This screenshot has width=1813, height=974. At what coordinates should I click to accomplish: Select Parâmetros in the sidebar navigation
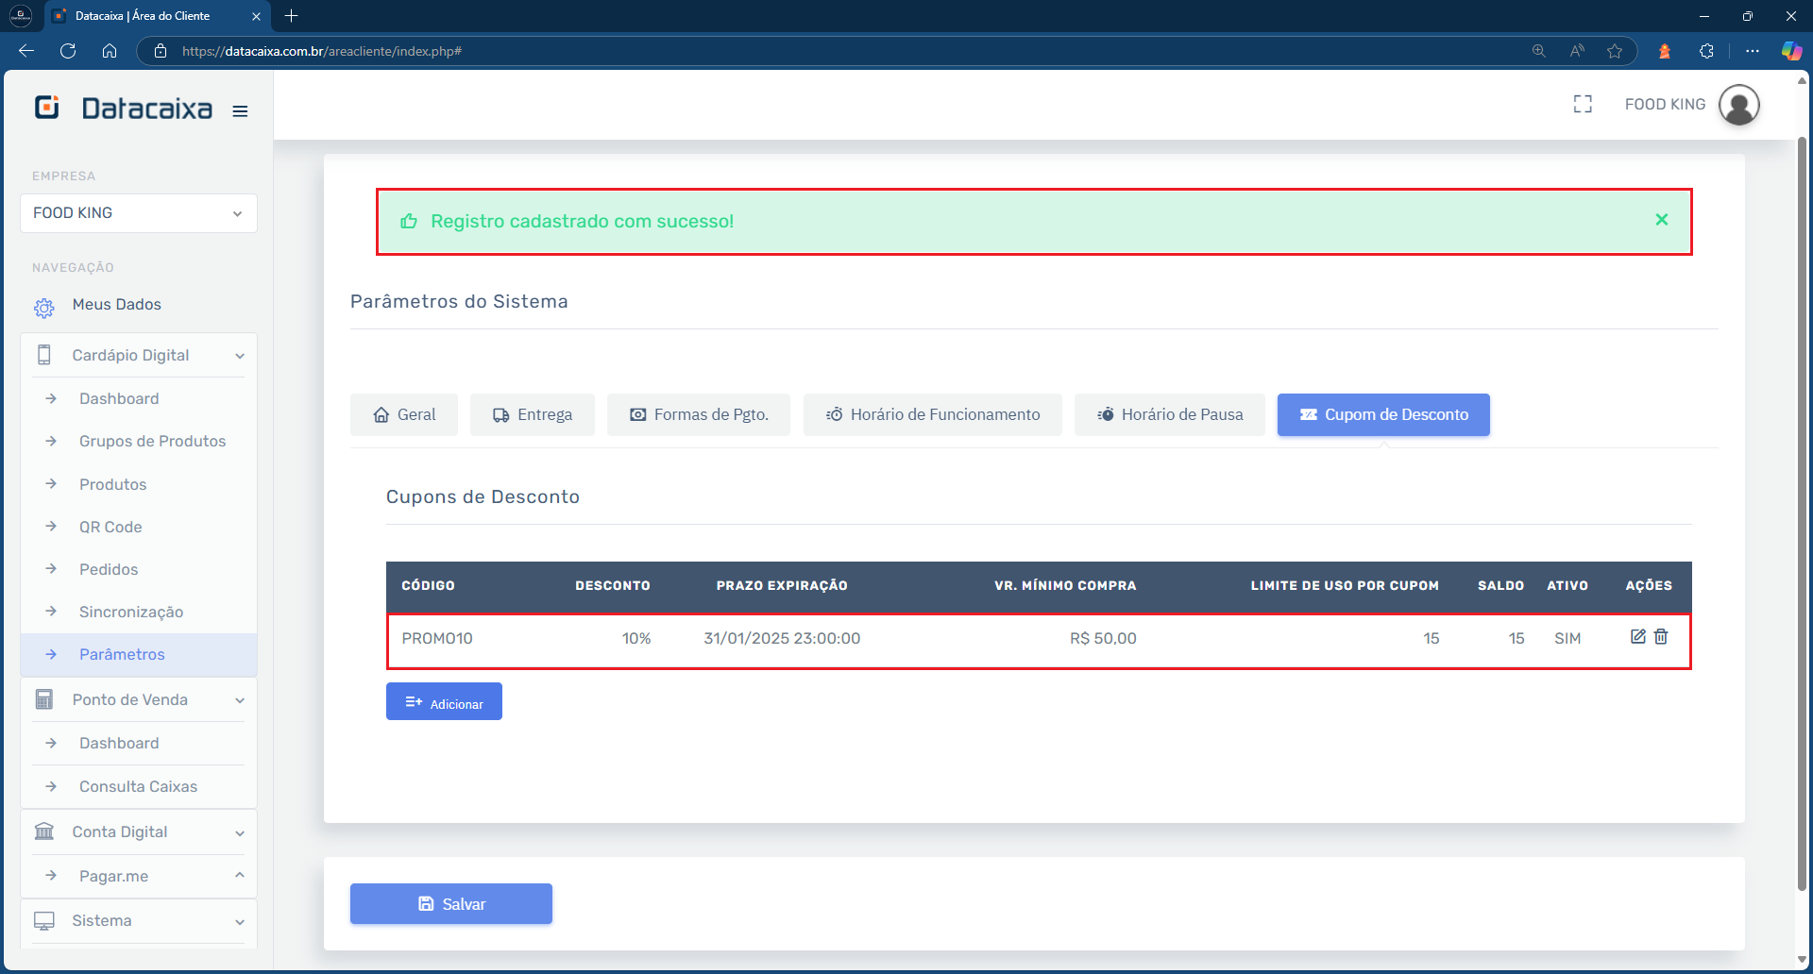123,654
